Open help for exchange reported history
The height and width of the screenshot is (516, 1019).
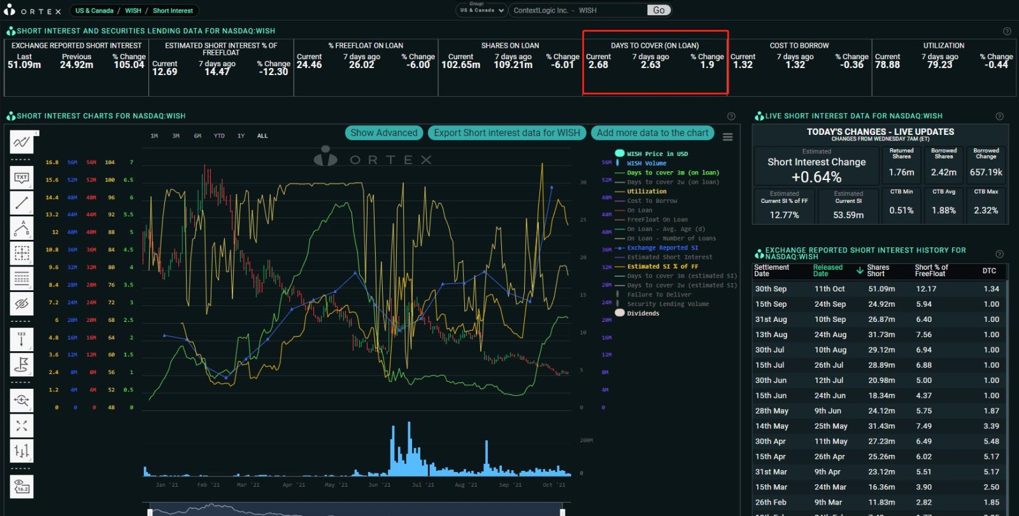[999, 254]
